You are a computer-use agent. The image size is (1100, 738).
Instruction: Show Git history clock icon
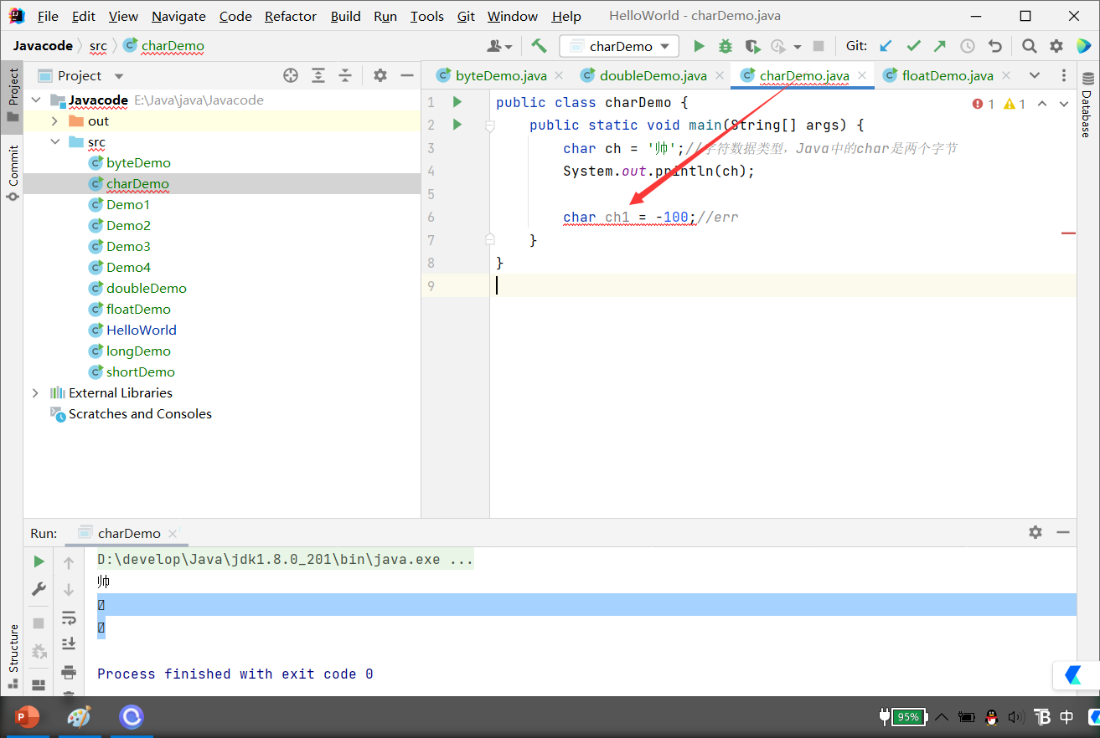[x=968, y=46]
